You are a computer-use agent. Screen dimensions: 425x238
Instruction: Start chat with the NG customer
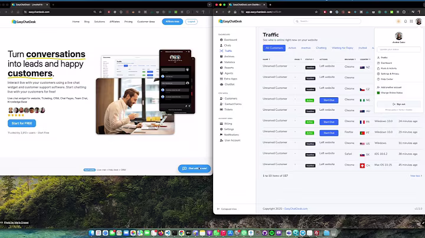[329, 100]
